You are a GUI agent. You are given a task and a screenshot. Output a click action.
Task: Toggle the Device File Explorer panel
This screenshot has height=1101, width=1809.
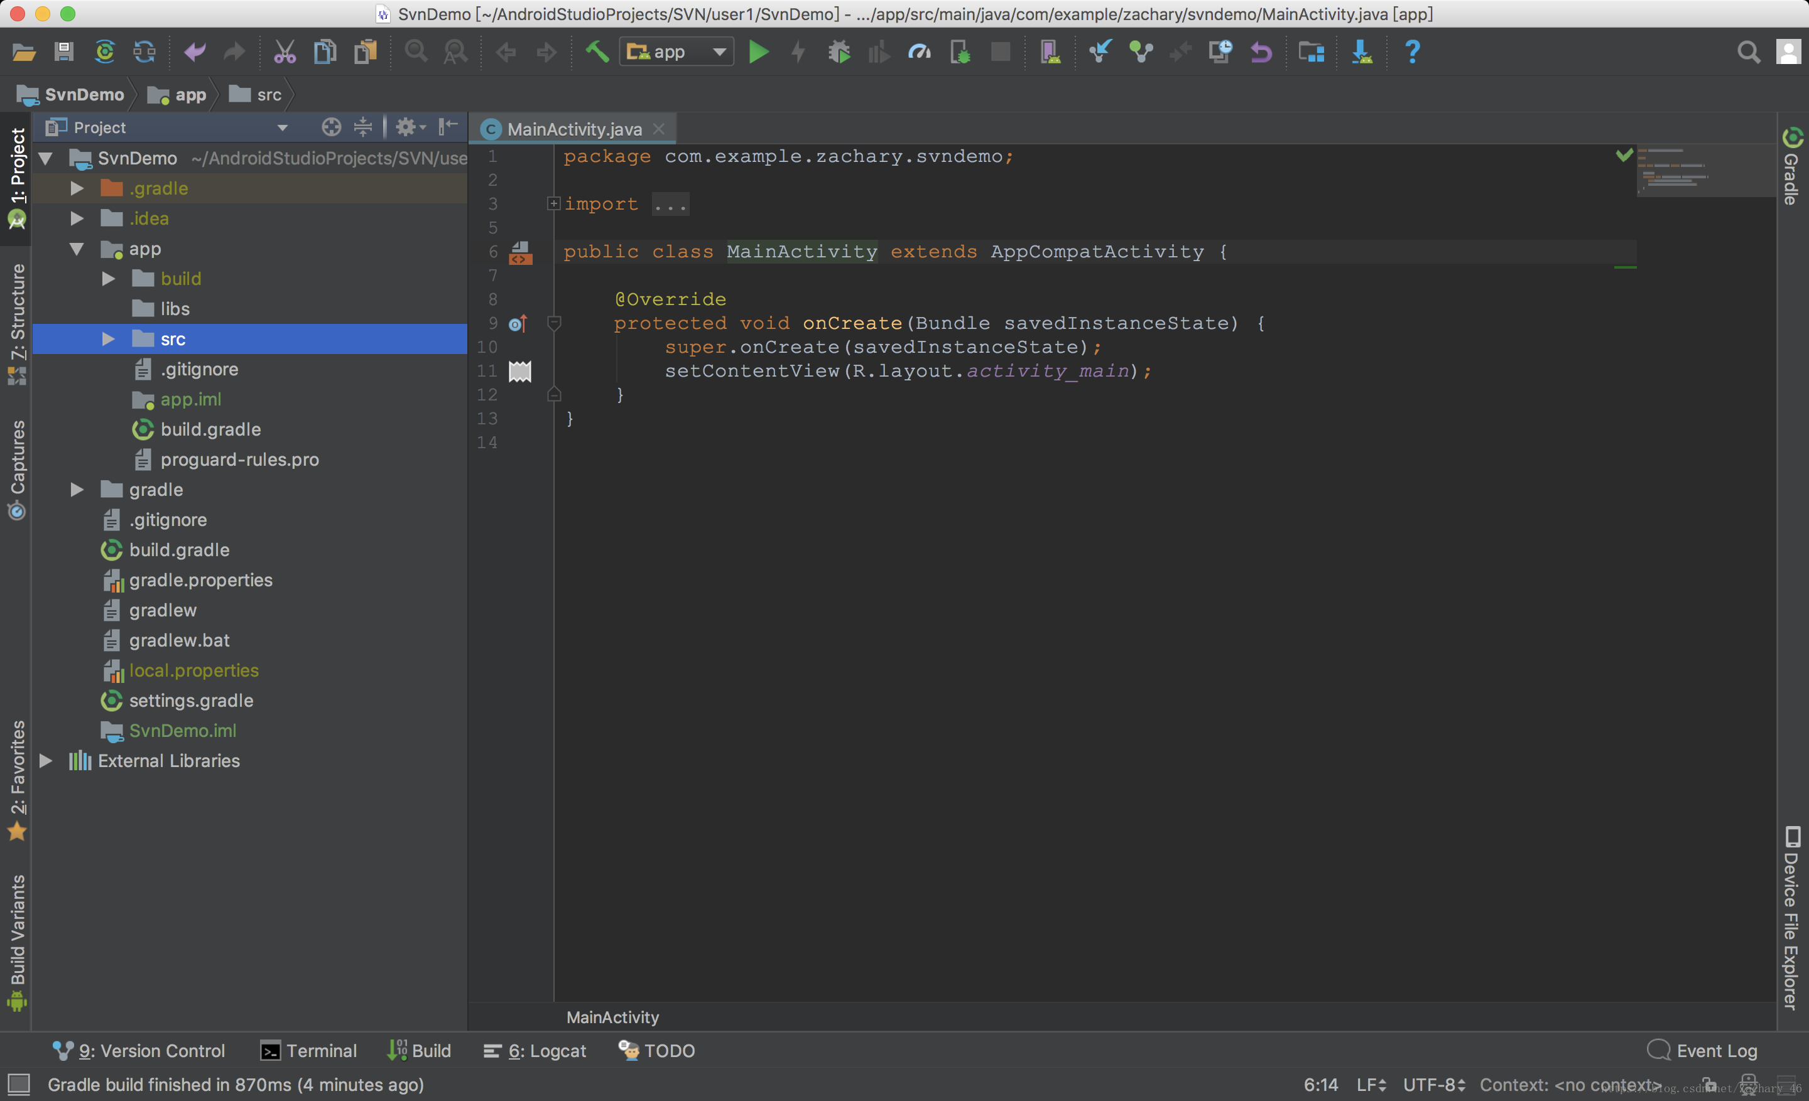pyautogui.click(x=1791, y=918)
